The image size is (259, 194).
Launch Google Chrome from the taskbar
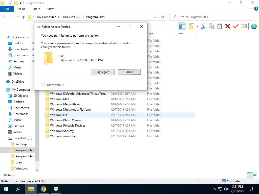(x=44, y=189)
